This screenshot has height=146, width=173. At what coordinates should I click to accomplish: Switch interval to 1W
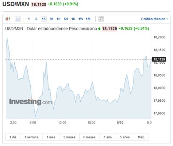click(x=81, y=19)
